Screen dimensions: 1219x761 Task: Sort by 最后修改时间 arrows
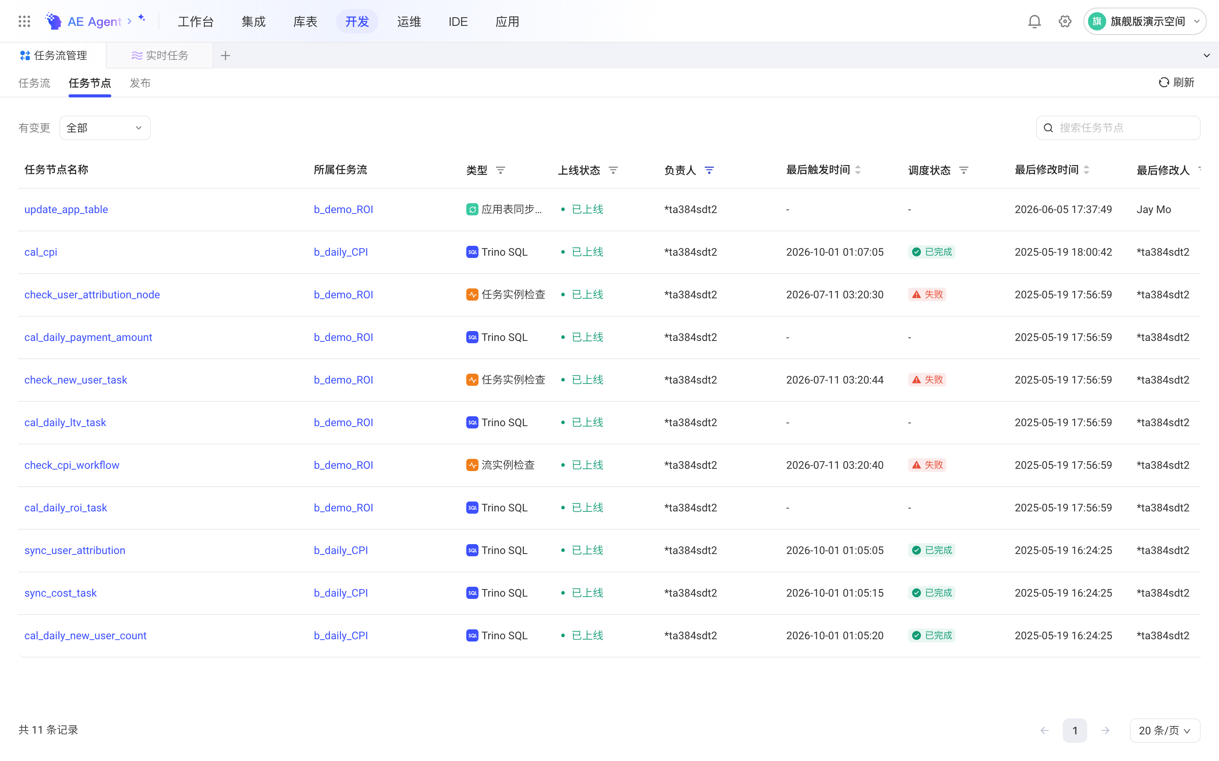tap(1086, 170)
